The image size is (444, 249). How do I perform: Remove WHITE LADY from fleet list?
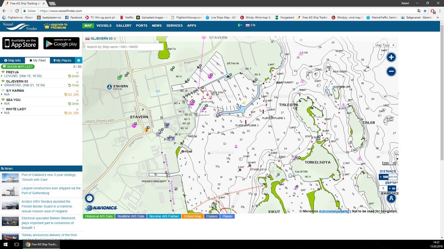tap(77, 109)
